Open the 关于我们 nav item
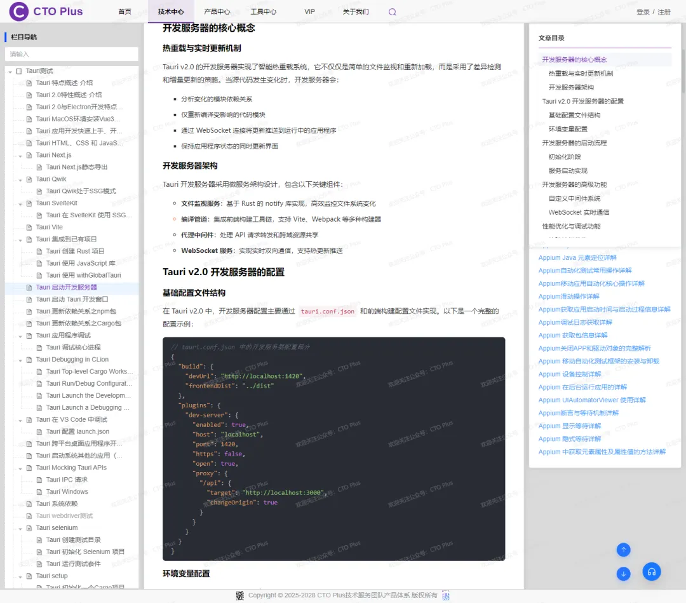686x603 pixels. (x=356, y=12)
